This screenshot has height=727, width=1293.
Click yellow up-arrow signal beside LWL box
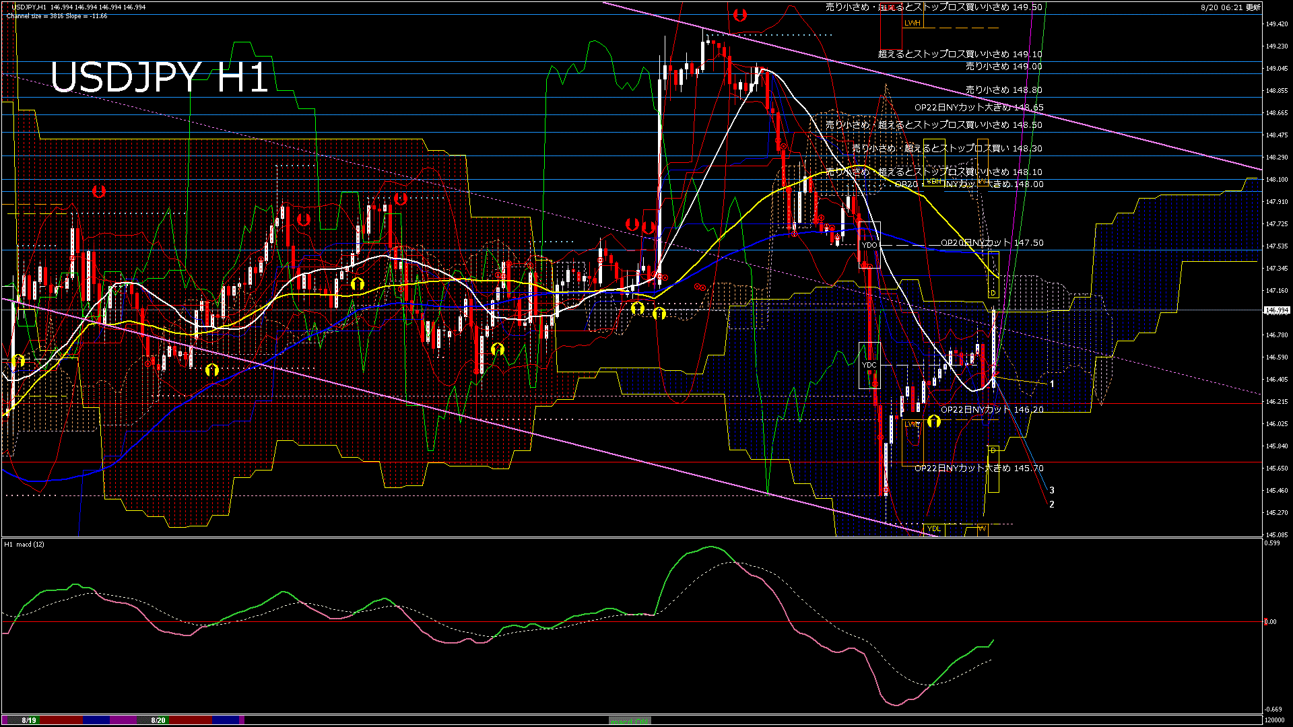click(x=933, y=421)
